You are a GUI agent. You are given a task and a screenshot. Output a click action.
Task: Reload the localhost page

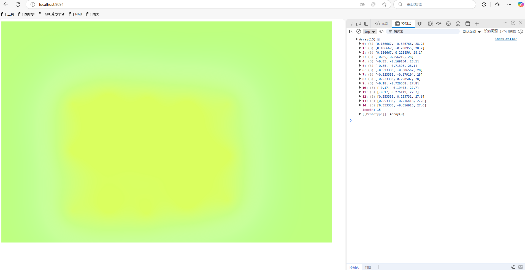pos(18,4)
